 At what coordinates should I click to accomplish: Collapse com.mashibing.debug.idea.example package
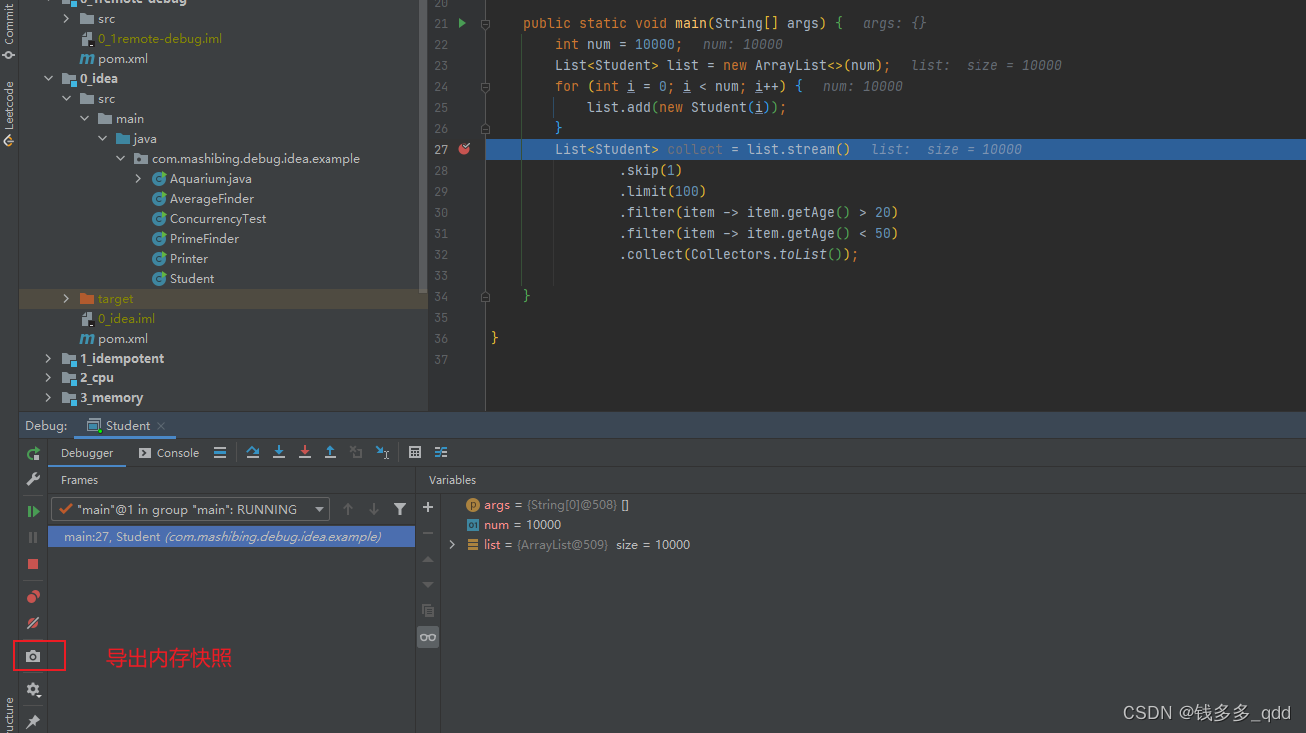120,159
